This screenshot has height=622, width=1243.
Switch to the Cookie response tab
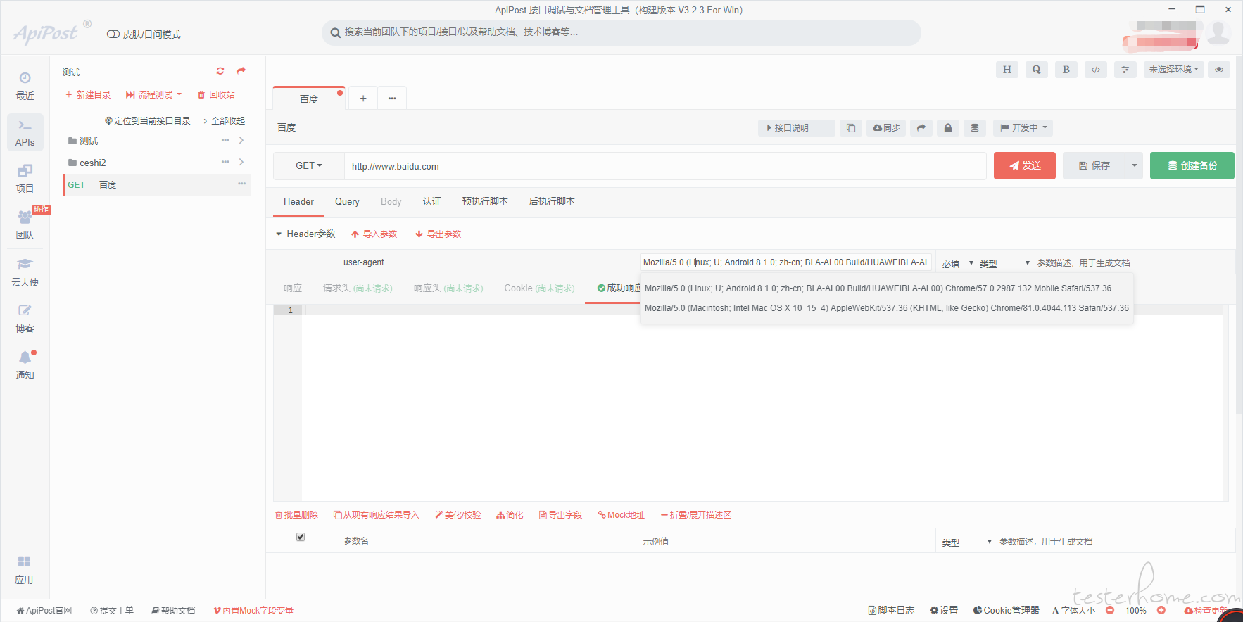tap(539, 288)
